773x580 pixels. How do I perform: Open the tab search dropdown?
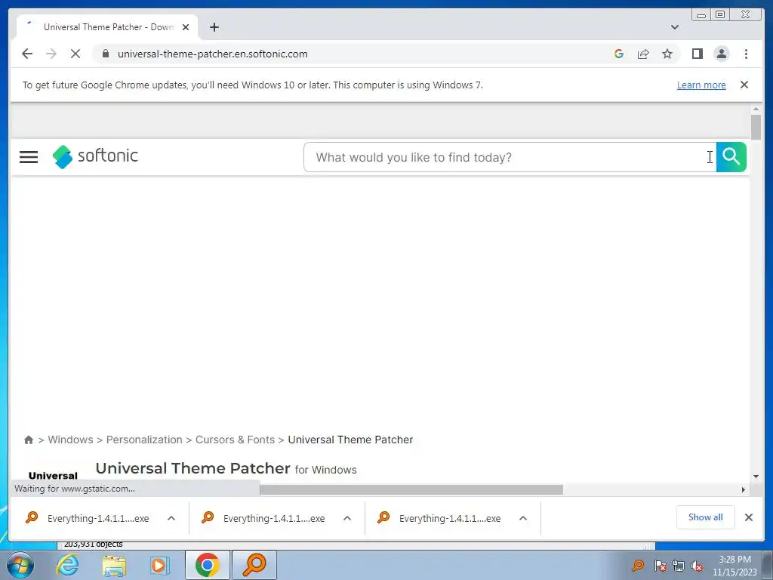point(675,27)
